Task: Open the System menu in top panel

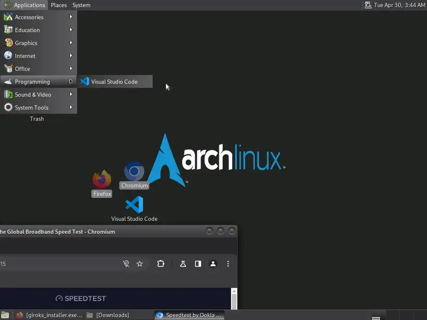Action: click(x=81, y=5)
